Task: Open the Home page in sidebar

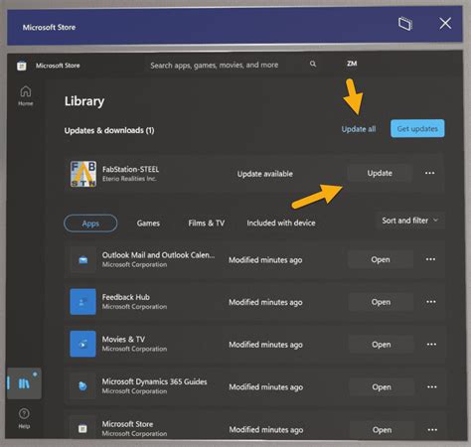Action: (x=26, y=95)
